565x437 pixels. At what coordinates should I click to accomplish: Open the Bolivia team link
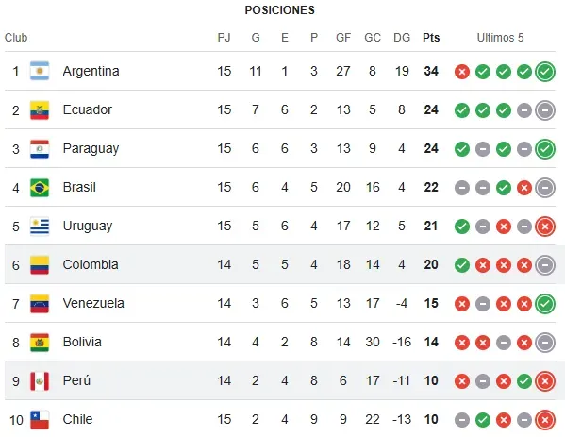82,342
